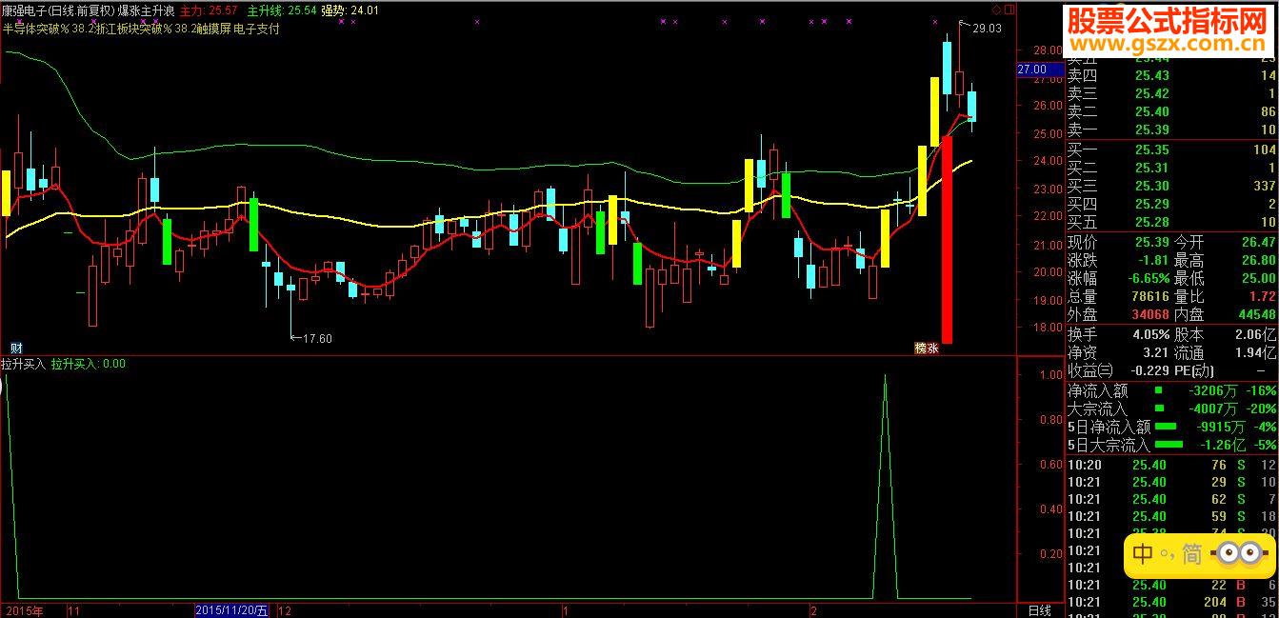Click the green spike in 拉升买入 panel
Screen dimensions: 1279x618
point(885,486)
